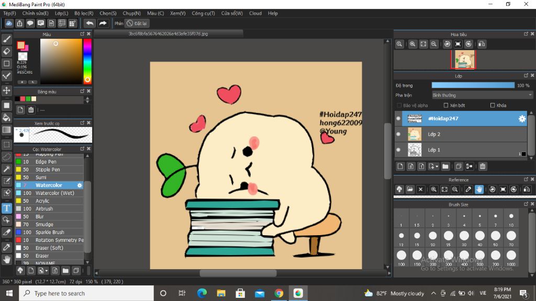Image resolution: width=536 pixels, height=301 pixels.
Task: Pick the green swatch in Bảng màu palette
Action: pyautogui.click(x=28, y=99)
